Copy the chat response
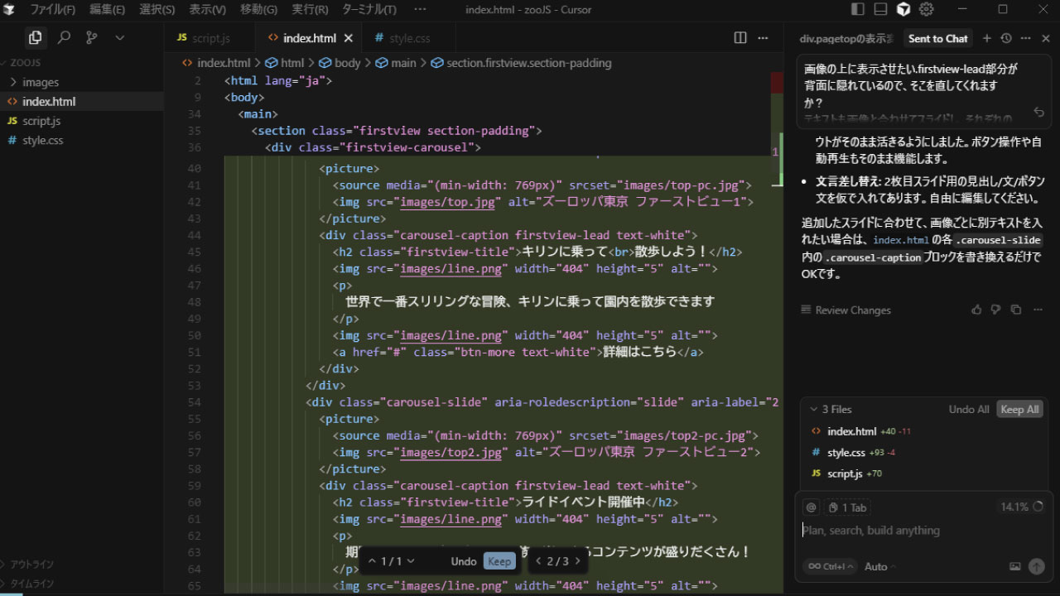 click(x=1016, y=310)
